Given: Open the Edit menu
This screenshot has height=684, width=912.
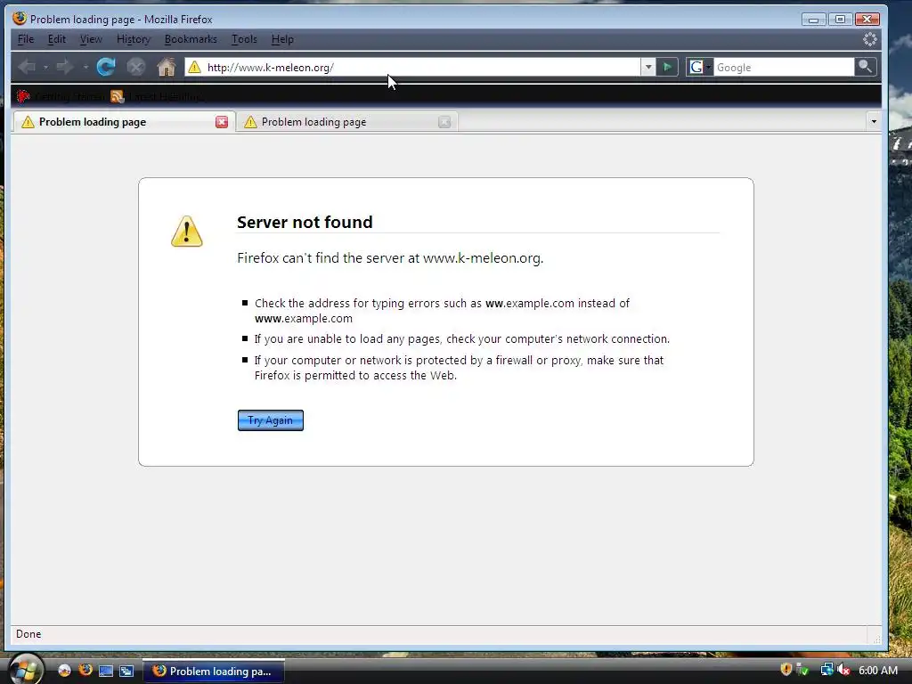Looking at the screenshot, I should 56,39.
